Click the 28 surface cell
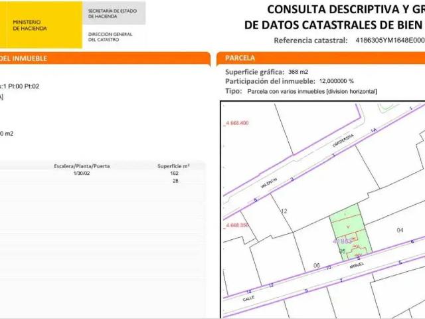Image resolution: width=425 pixels, height=319 pixels. point(175,181)
